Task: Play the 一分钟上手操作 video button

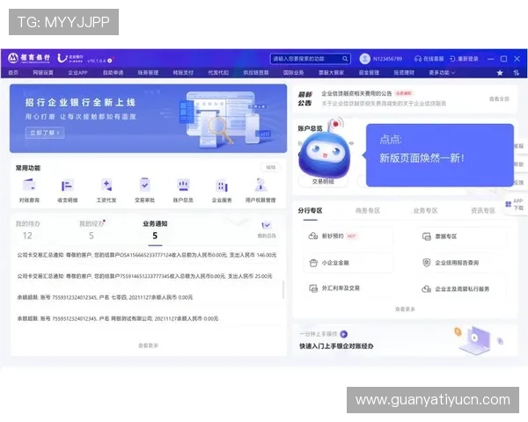Action: click(x=343, y=334)
